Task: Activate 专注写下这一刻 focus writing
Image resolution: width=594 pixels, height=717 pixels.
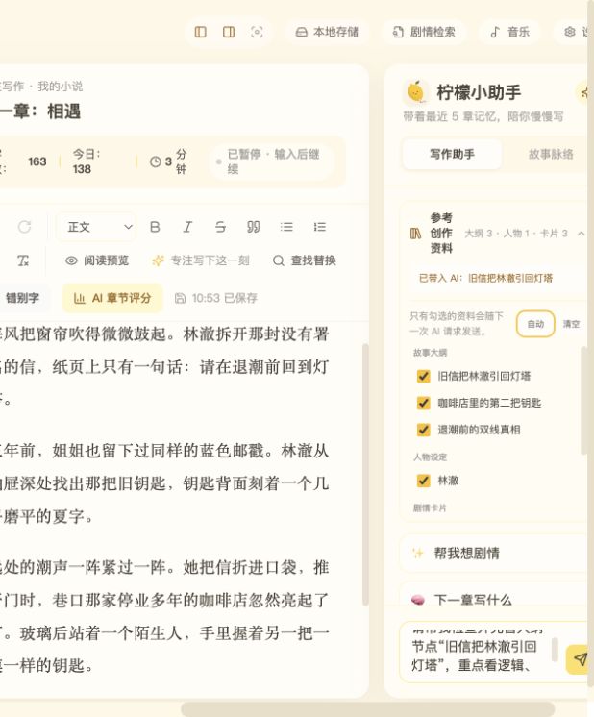Action: click(201, 260)
